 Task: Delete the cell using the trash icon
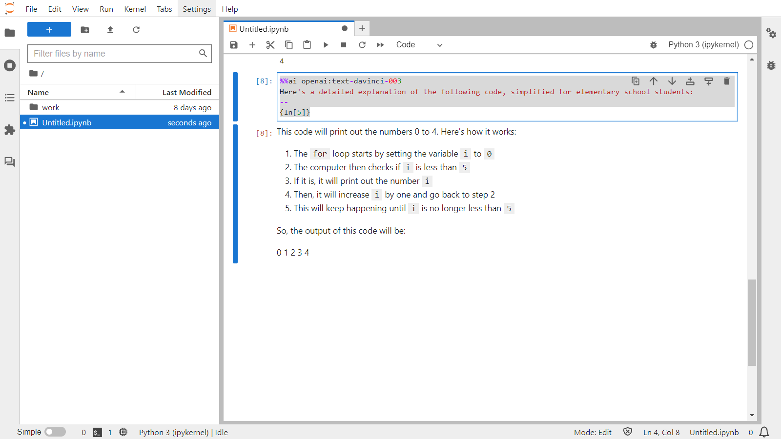(x=726, y=81)
